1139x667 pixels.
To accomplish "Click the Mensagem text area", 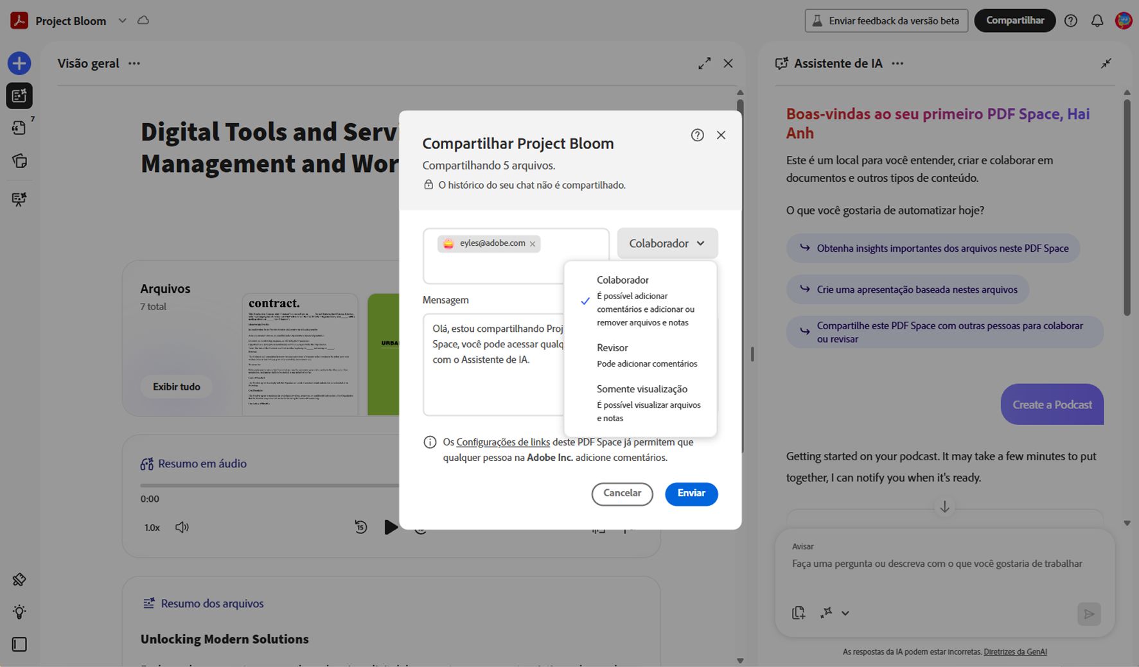I will pyautogui.click(x=493, y=364).
